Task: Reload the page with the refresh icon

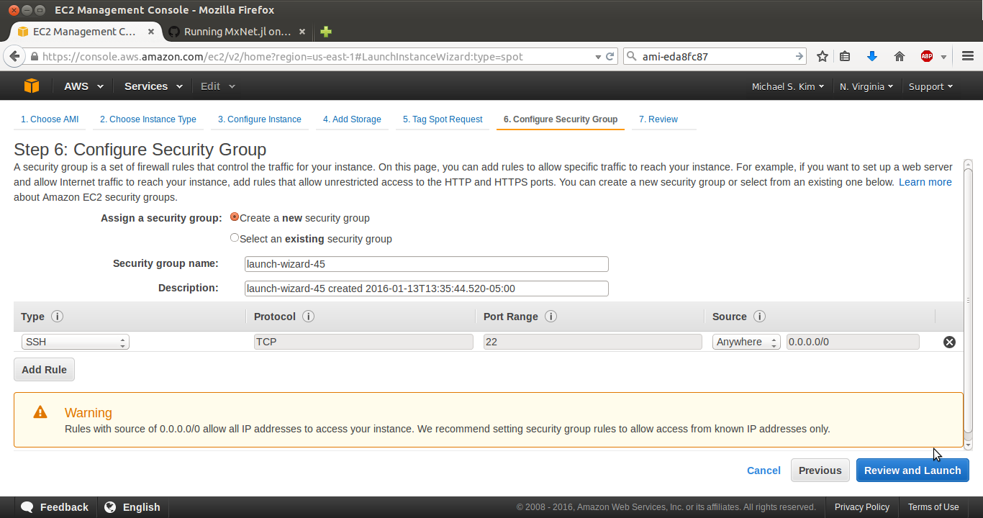Action: pos(610,56)
